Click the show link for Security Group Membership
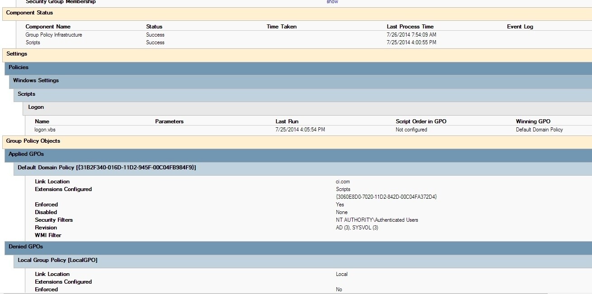 [x=332, y=2]
